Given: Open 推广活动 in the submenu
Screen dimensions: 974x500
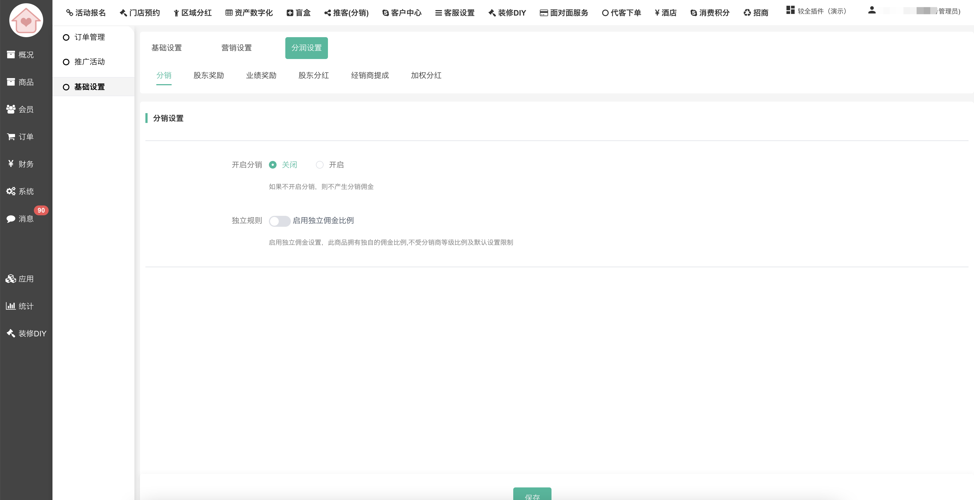Looking at the screenshot, I should pos(89,62).
